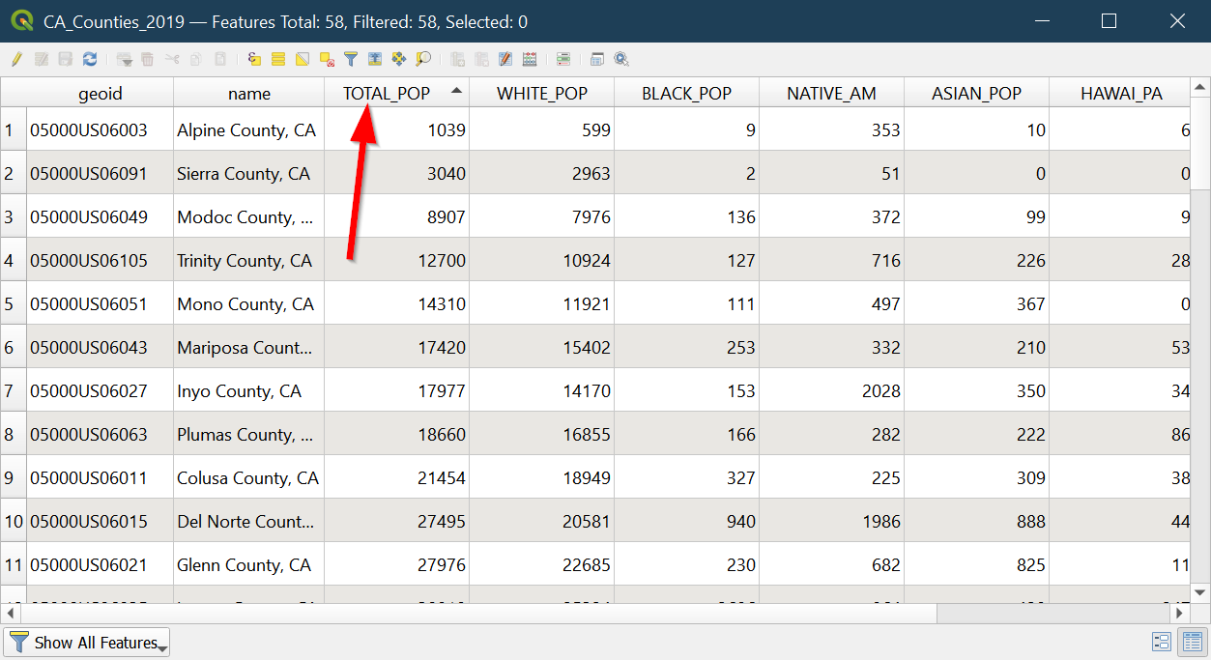The image size is (1211, 660).
Task: Click the funnel filter/select by form icon
Action: tap(351, 59)
